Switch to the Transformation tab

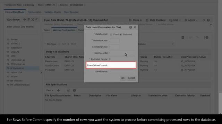point(34,12)
